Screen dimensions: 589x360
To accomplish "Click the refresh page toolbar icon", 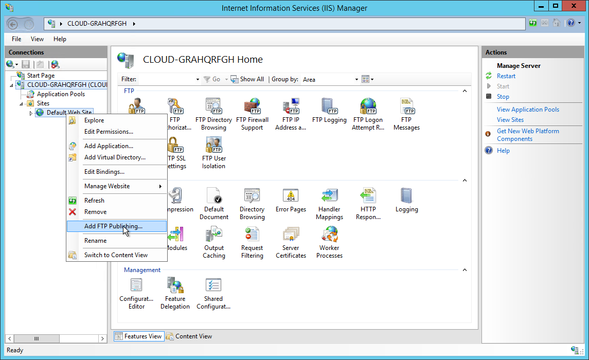I will tap(533, 23).
